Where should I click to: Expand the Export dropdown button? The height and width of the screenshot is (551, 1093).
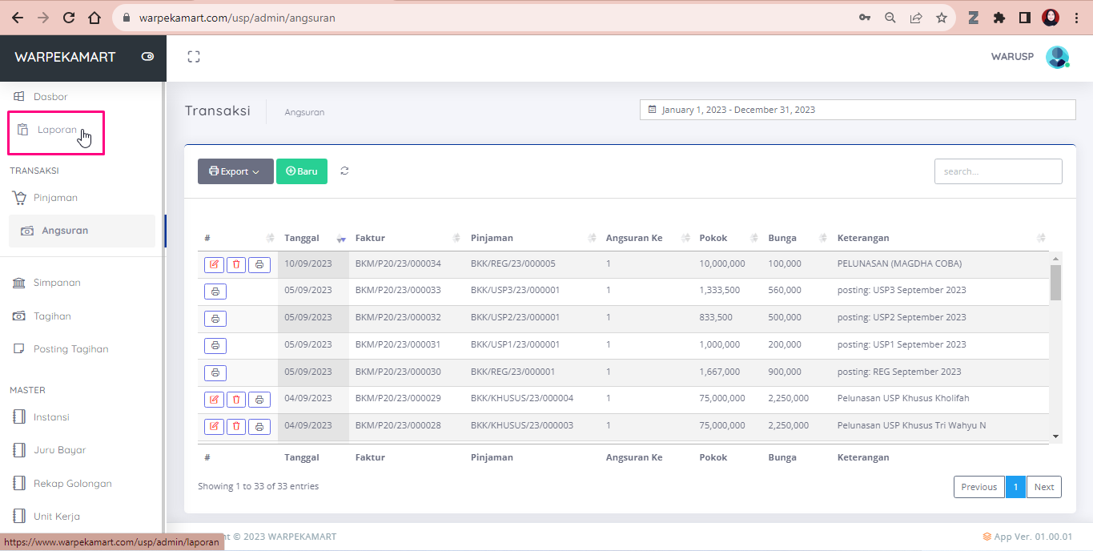click(x=235, y=171)
